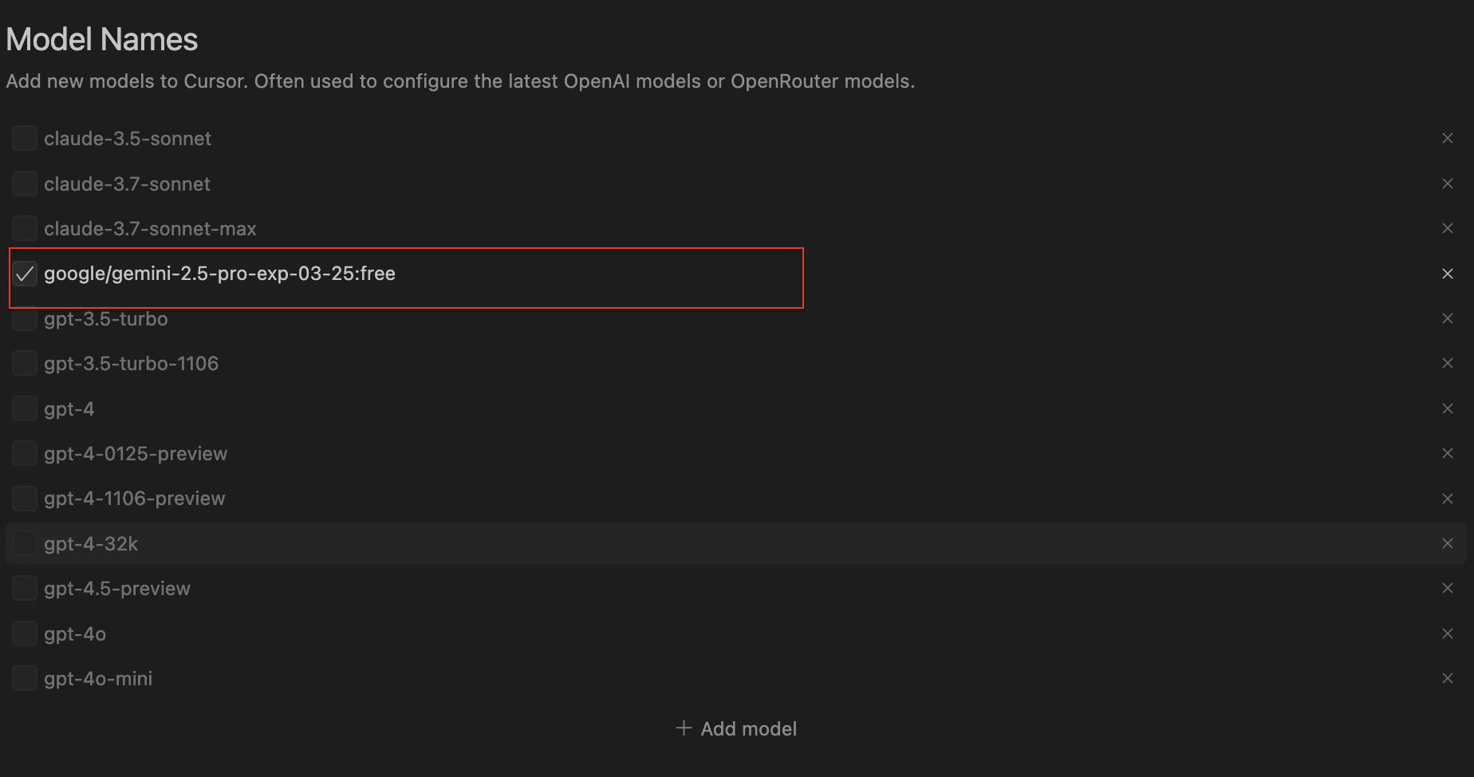Delete gpt-3.5-turbo using its X icon
Viewport: 1474px width, 777px height.
pos(1448,318)
